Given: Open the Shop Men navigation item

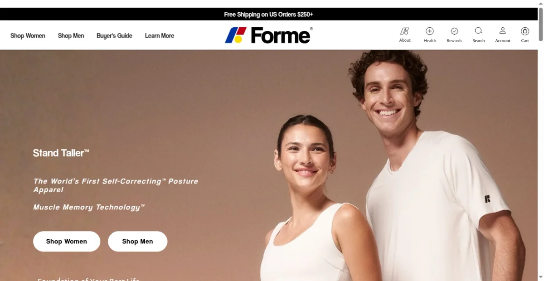Looking at the screenshot, I should tap(71, 35).
